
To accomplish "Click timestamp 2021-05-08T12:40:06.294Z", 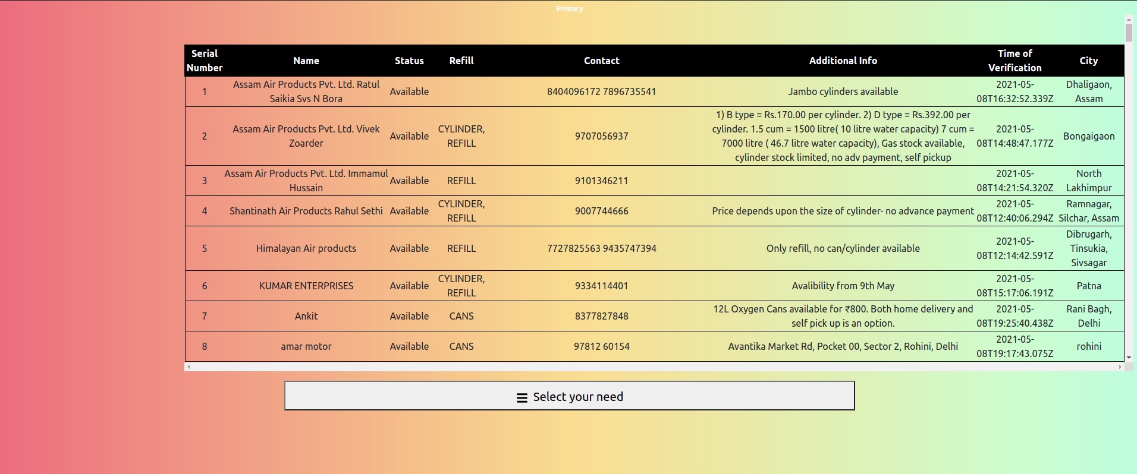I will [1014, 211].
